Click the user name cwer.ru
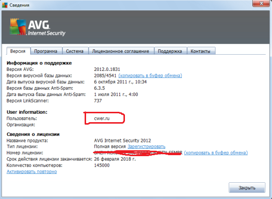 102,118
